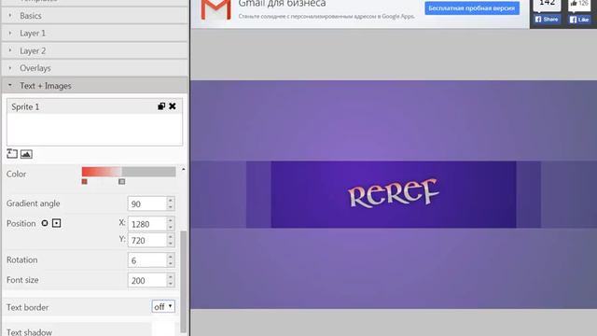Click the Gradient angle label
This screenshot has height=336, width=597.
(34, 203)
